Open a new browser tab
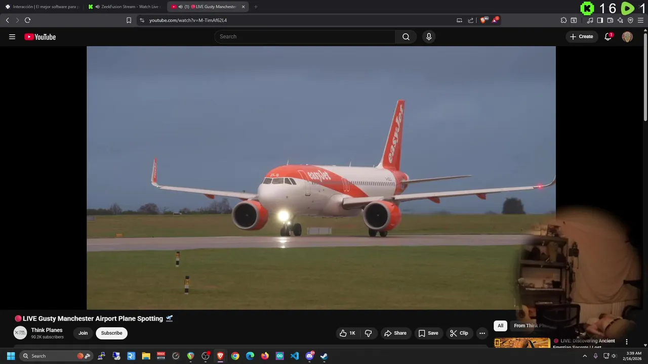Viewport: 648px width, 364px height. click(x=256, y=7)
